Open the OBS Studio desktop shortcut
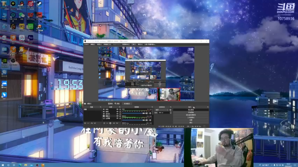The width and height of the screenshot is (298, 167). click(13, 61)
